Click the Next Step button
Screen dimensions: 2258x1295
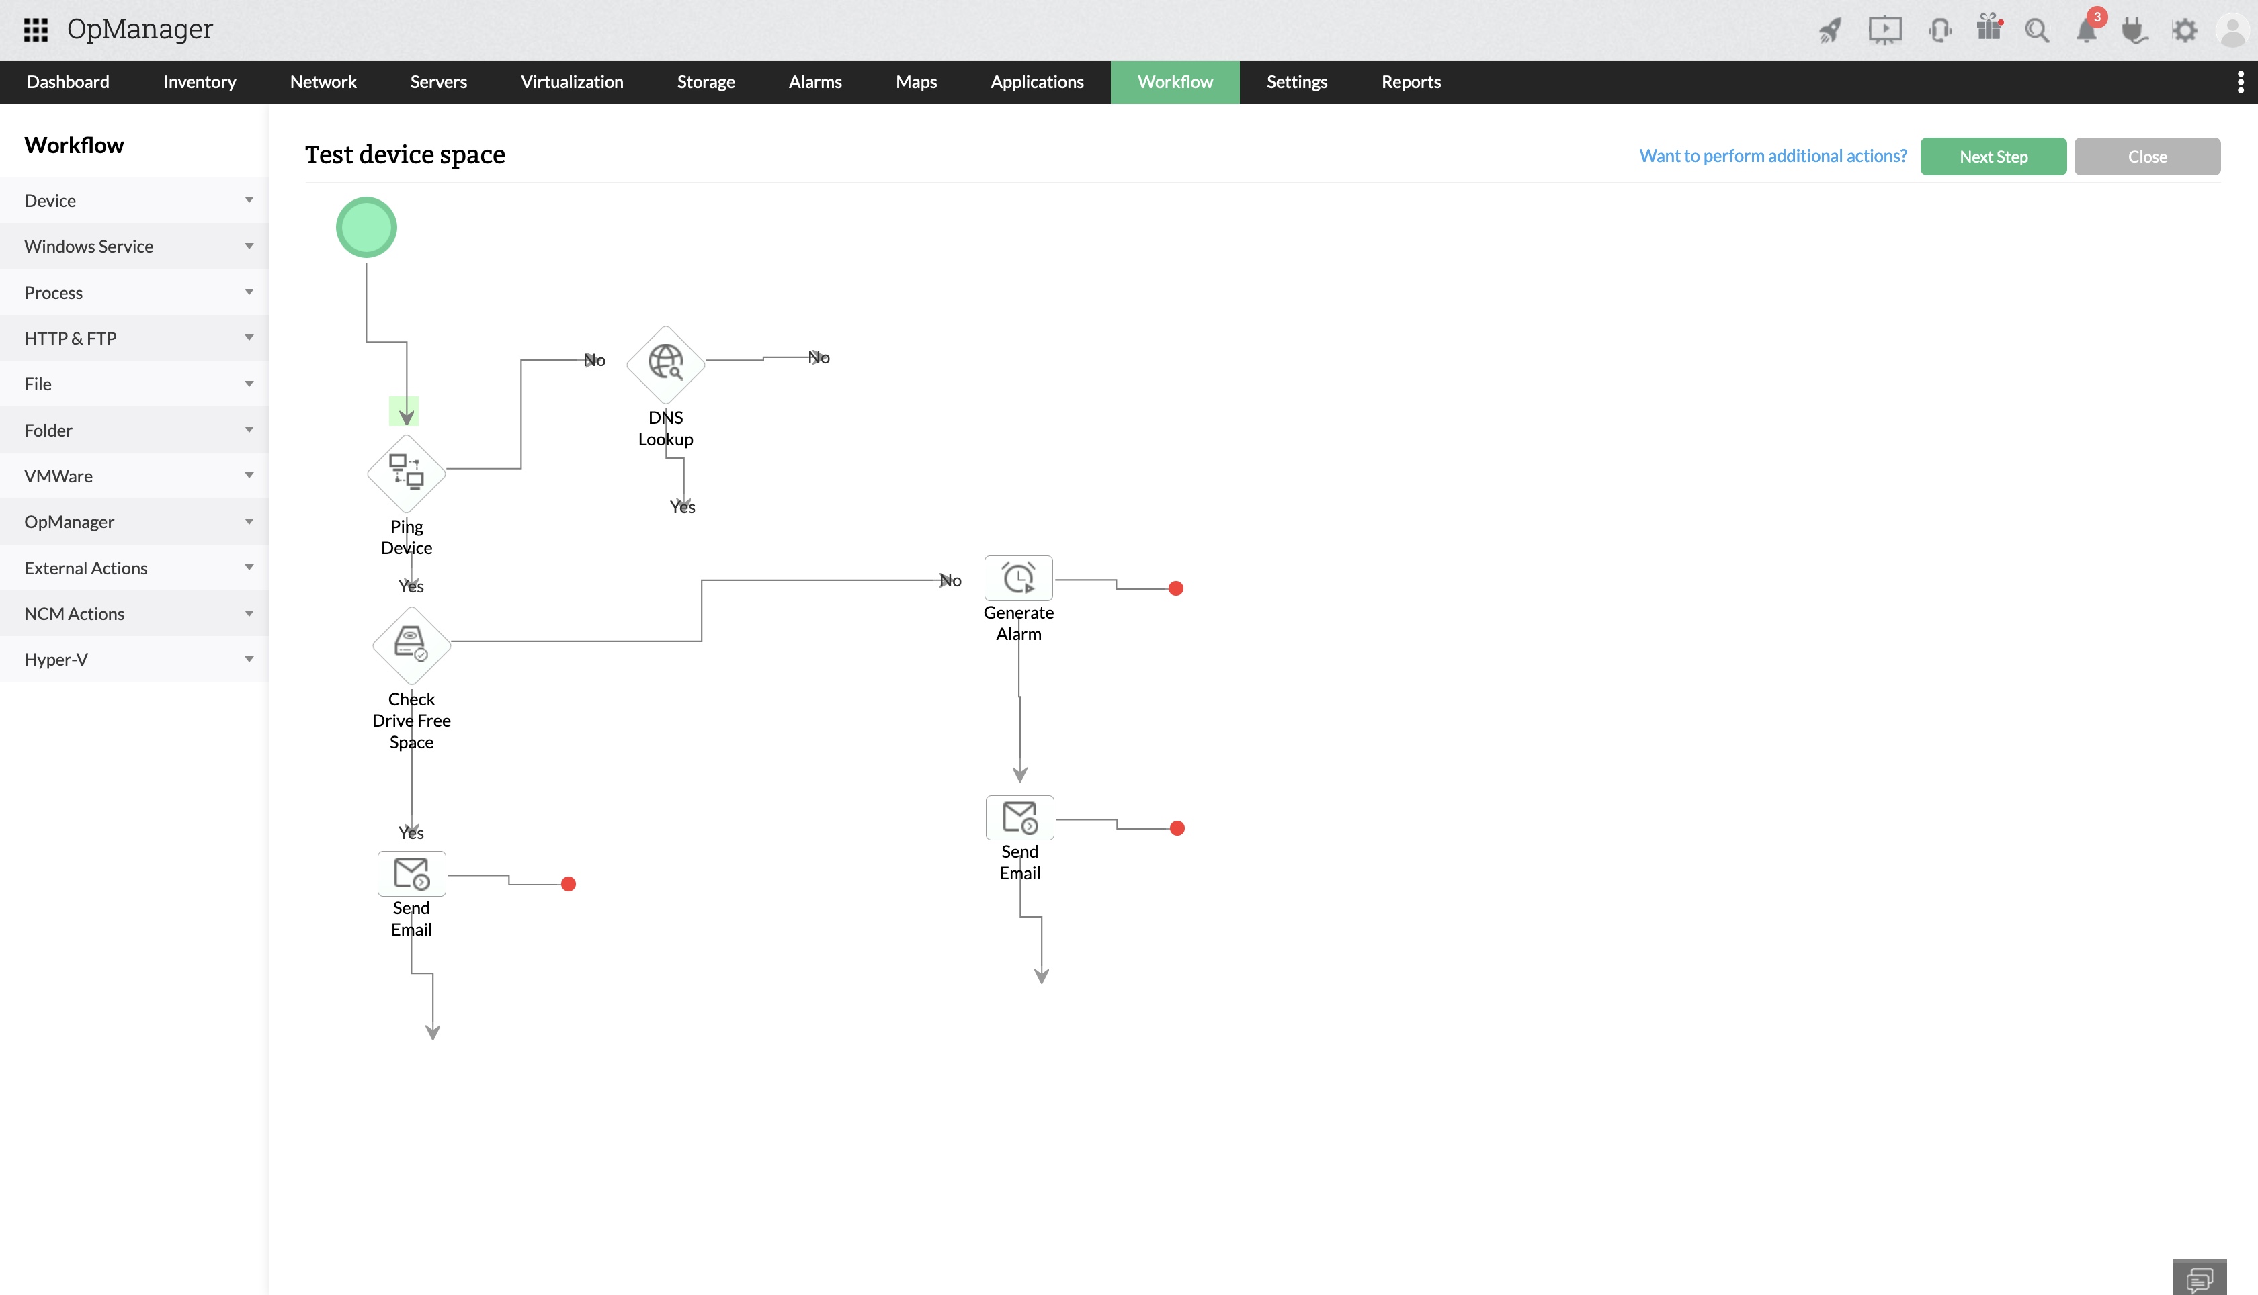tap(1993, 155)
